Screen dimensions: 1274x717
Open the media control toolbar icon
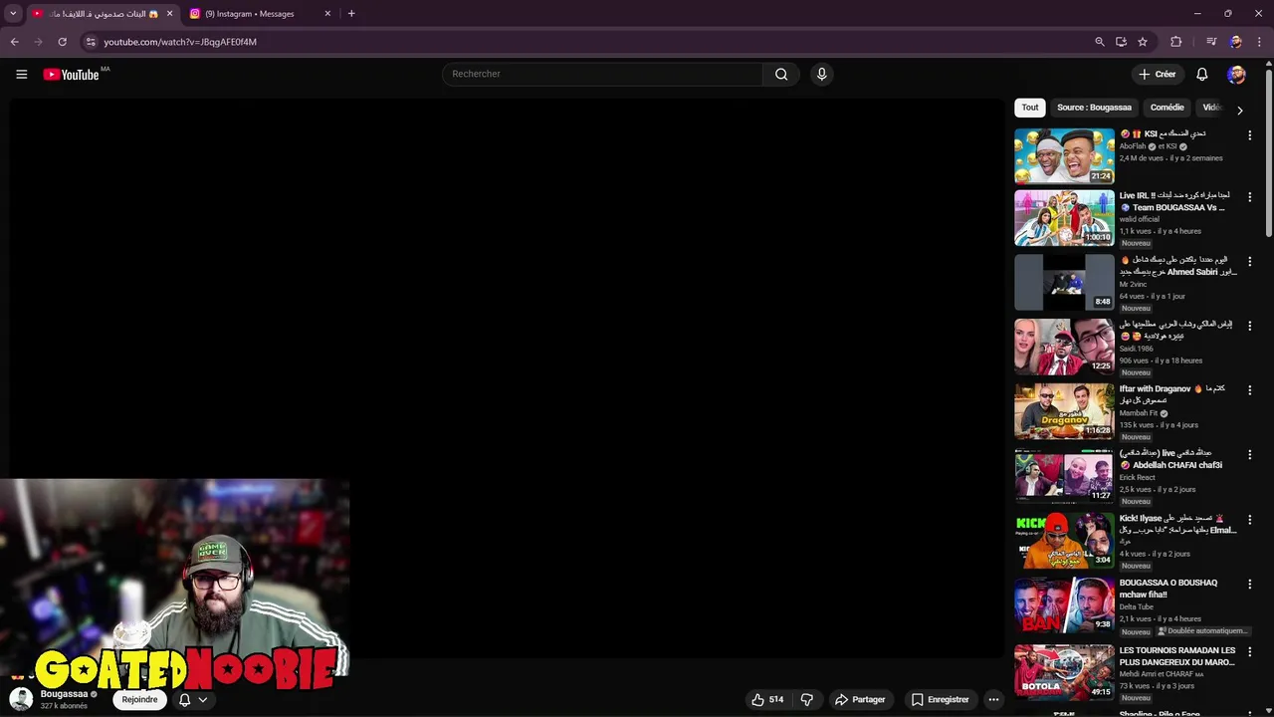(1211, 42)
